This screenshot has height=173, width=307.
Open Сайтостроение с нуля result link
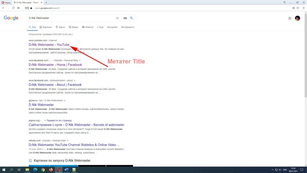pyautogui.click(x=76, y=125)
